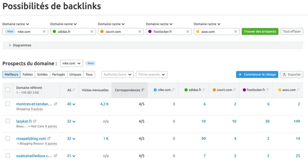This screenshot has width=308, height=162.
Task: Expand AS 21 details for ouatcanailledoux
Action: click(71, 156)
